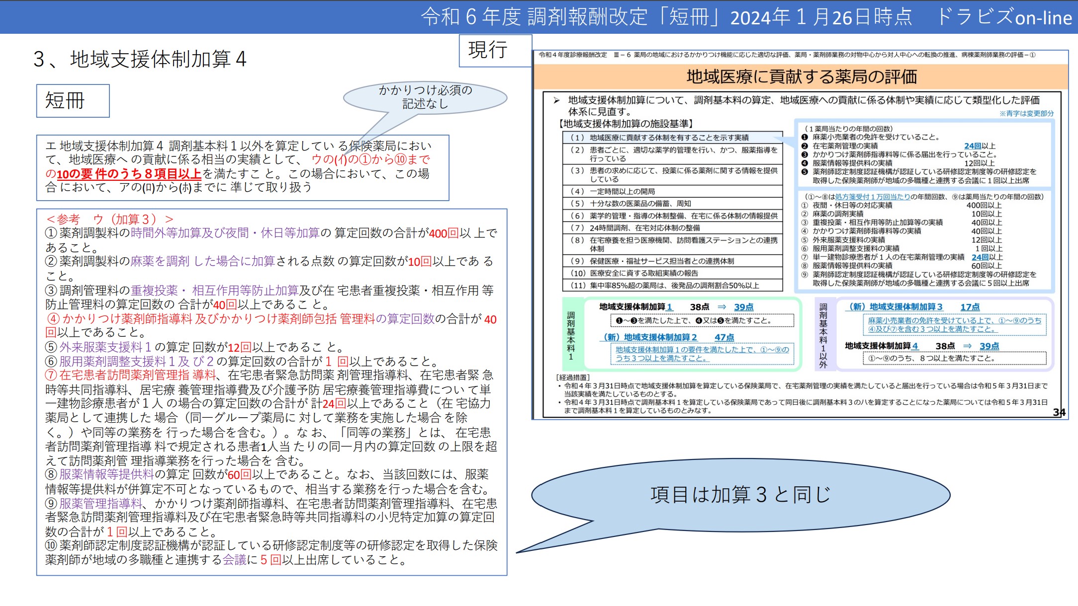
Task: Click the (新)地域支援体制加算2 underlined heading
Action: 650,337
